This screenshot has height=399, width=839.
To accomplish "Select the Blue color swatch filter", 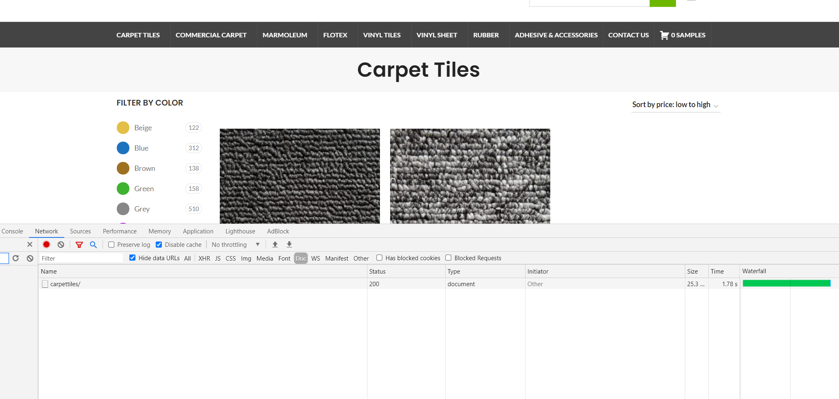I will coord(123,148).
